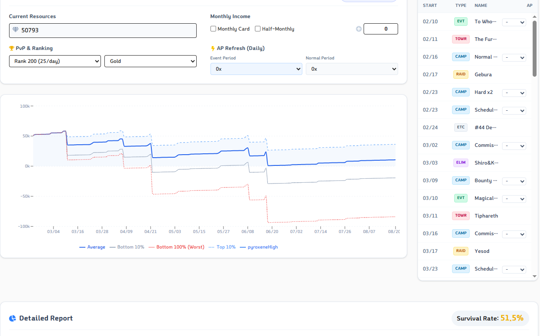The height and width of the screenshot is (336, 540).
Task: Click the Survival Rate 51.5% badge
Action: (490, 318)
